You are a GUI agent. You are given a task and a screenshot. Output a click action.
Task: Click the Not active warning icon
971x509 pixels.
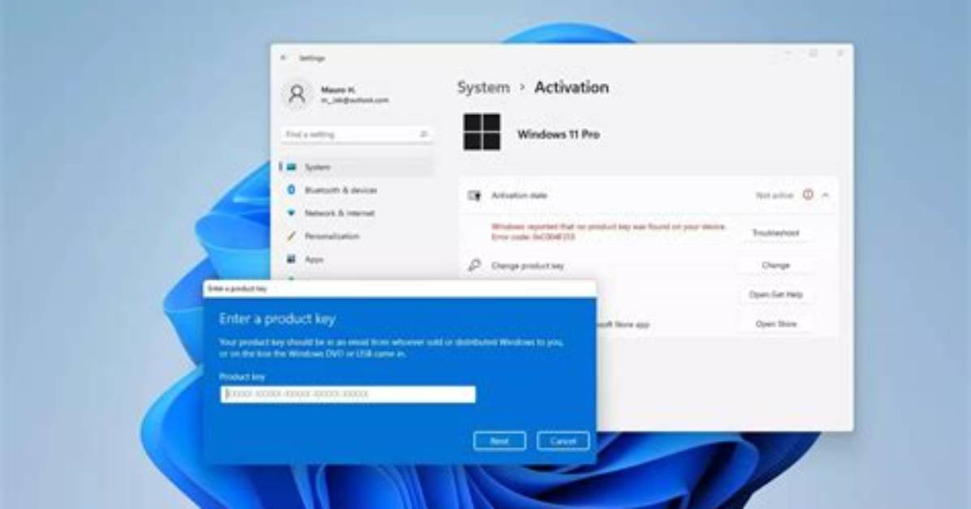click(808, 195)
